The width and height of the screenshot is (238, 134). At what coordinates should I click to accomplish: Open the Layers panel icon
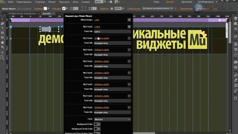pyautogui.click(x=235, y=19)
